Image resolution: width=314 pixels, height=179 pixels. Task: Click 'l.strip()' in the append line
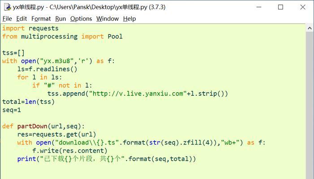pyautogui.click(x=207, y=94)
